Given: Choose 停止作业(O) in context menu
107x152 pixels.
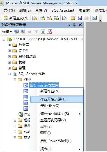Looking at the screenshot, I should point(57,106).
